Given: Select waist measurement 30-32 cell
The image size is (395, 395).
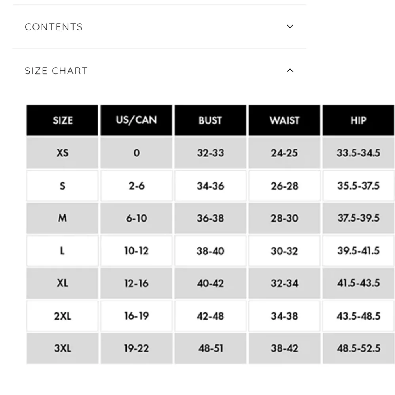Looking at the screenshot, I should point(284,251).
